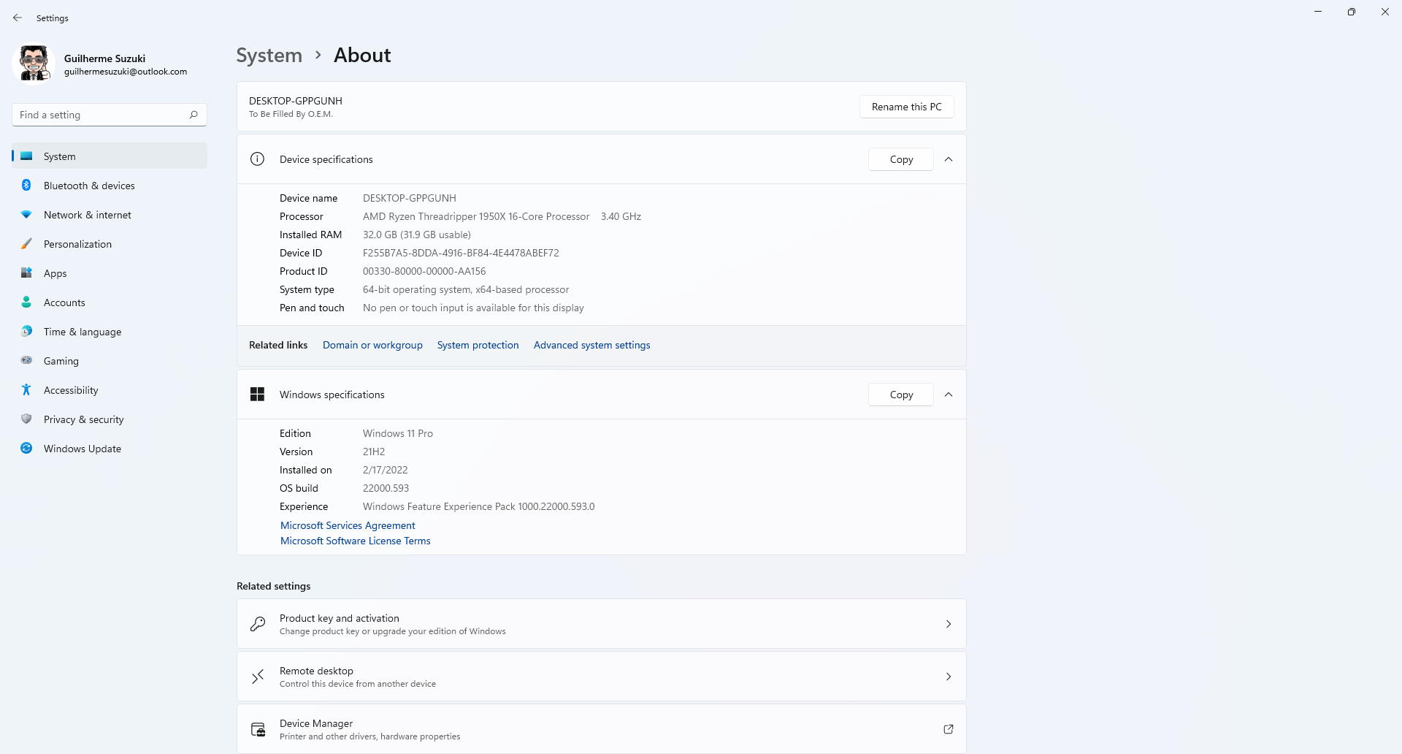Open Product key and activation

[601, 624]
